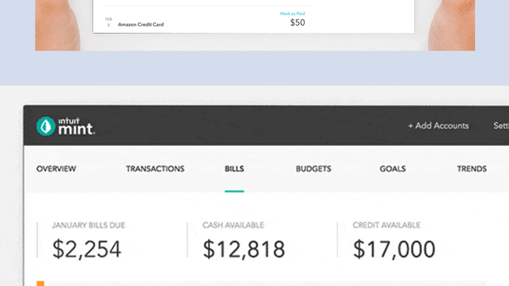Screen dimensions: 509x286
Task: Go to the Budgets tab
Action: click(313, 169)
